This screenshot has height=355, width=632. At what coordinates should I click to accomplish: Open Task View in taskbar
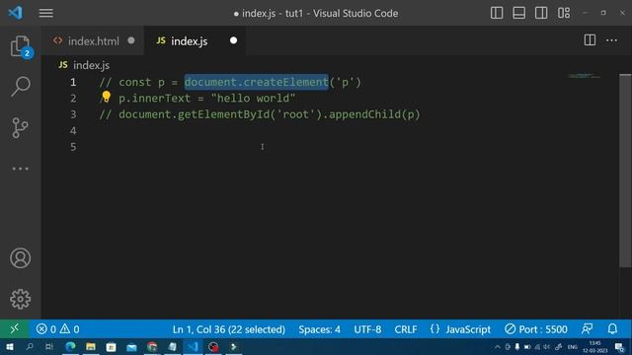click(49, 346)
